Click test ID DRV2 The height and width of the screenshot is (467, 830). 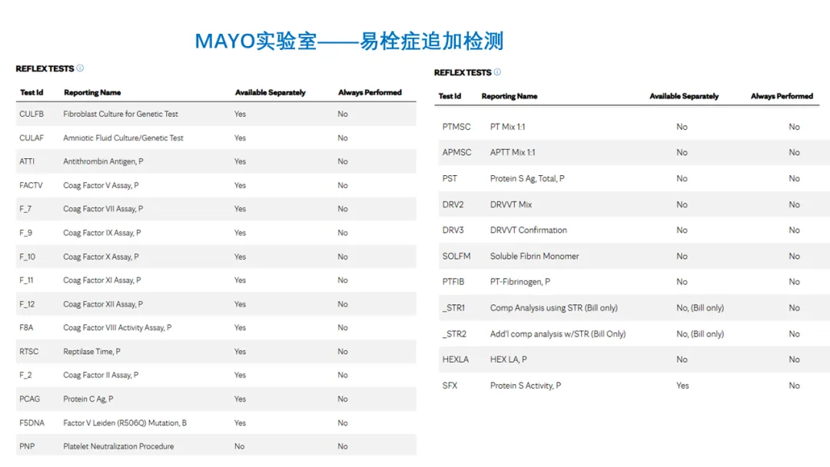(453, 204)
